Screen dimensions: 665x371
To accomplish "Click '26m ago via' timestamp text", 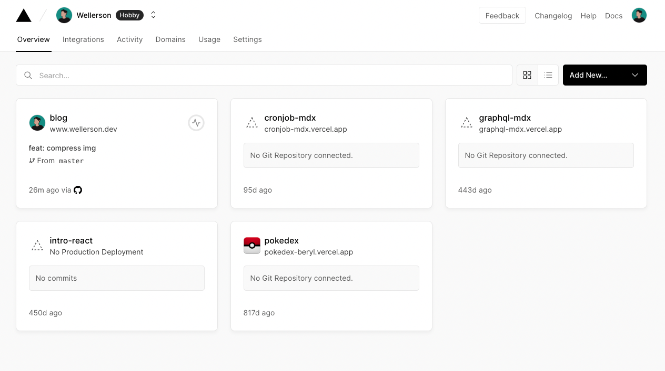I will [50, 190].
